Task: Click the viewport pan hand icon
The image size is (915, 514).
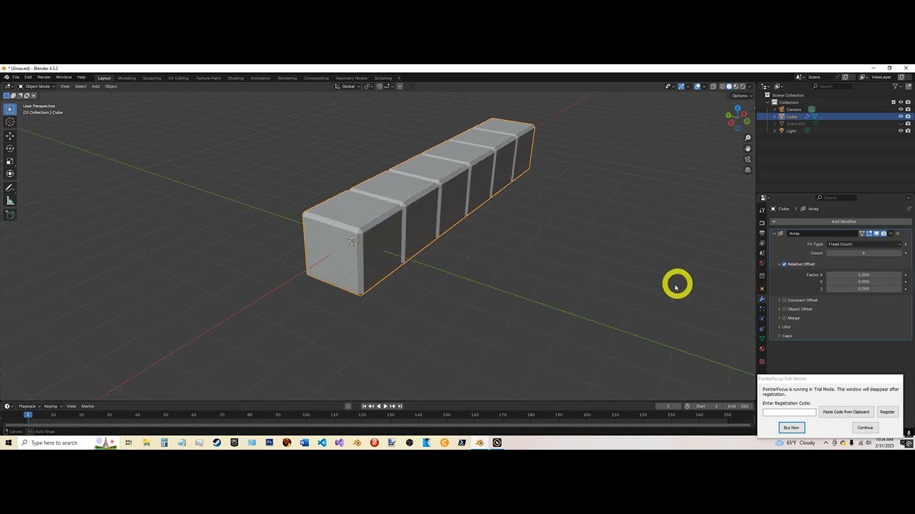Action: (748, 148)
